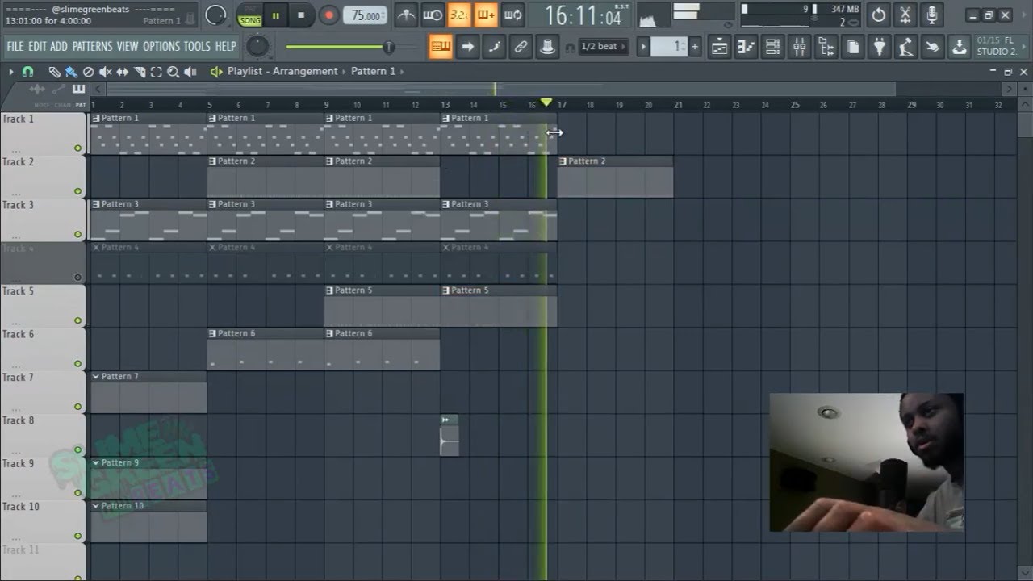1033x581 pixels.
Task: Add new pattern with plus button
Action: 694,47
